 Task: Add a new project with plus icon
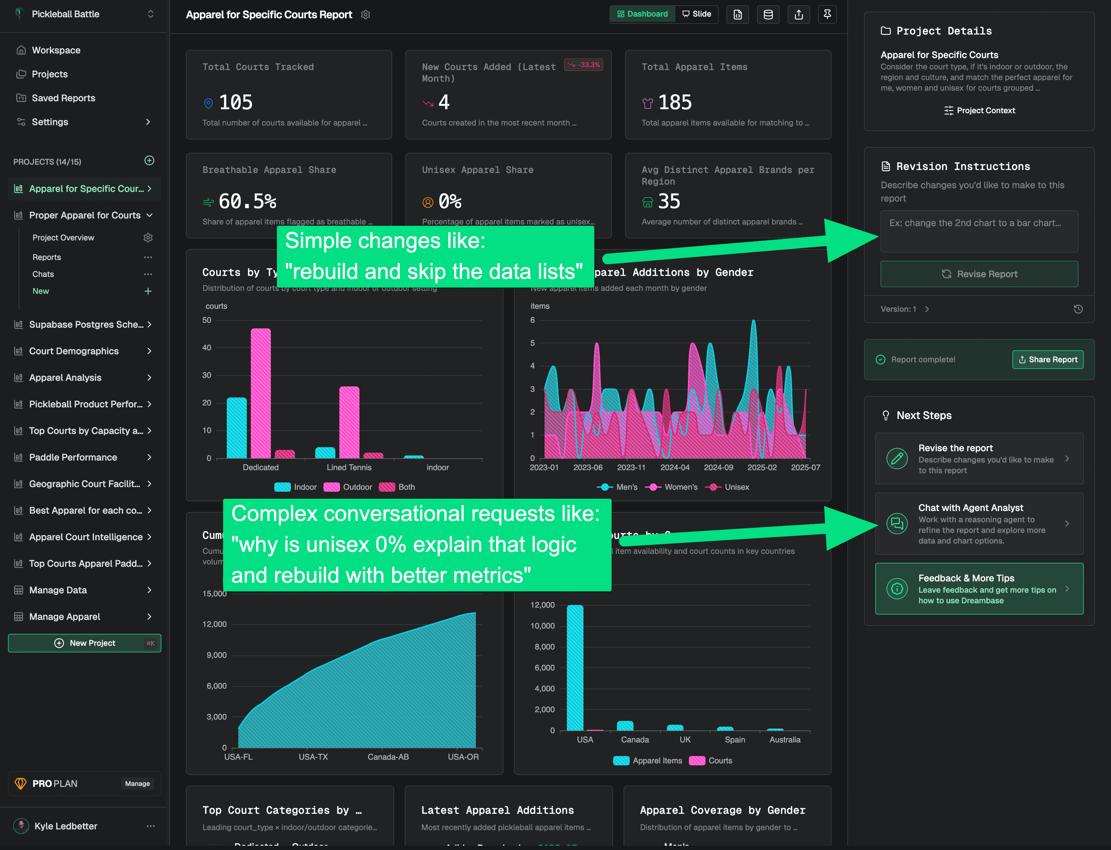149,161
